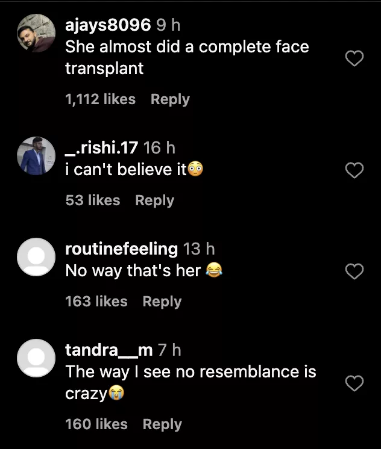Open the 163 likes list
This screenshot has width=381, height=449.
click(x=96, y=302)
